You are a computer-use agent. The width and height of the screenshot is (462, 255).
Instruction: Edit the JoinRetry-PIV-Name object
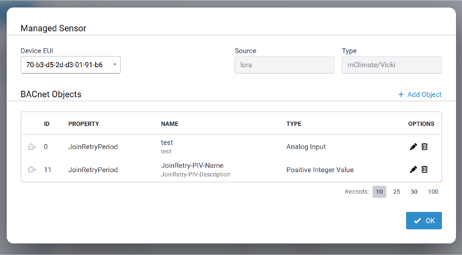[413, 170]
